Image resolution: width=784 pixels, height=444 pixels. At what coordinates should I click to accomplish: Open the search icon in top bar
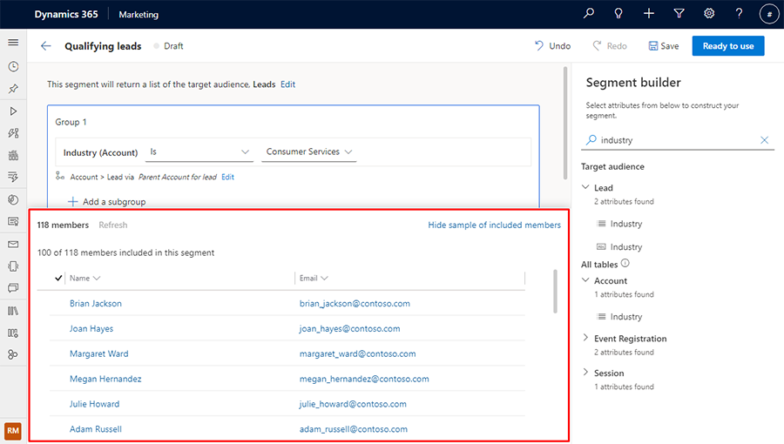[589, 14]
